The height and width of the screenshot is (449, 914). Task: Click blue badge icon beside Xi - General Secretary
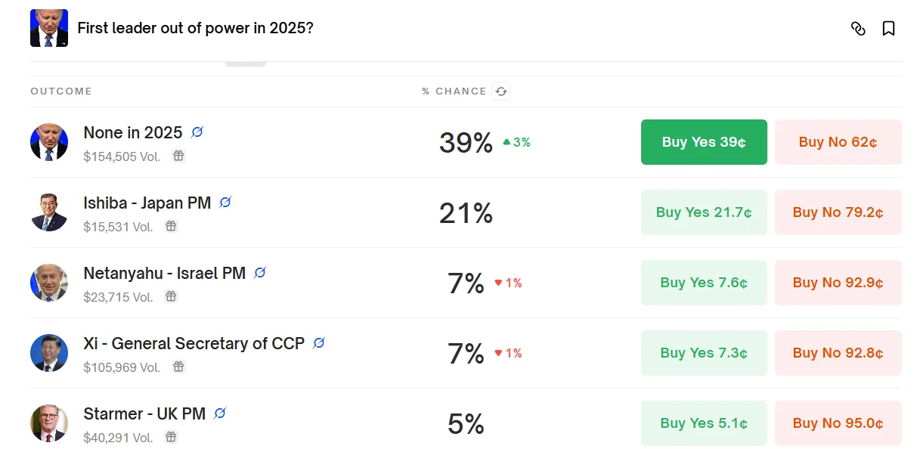[x=319, y=343]
